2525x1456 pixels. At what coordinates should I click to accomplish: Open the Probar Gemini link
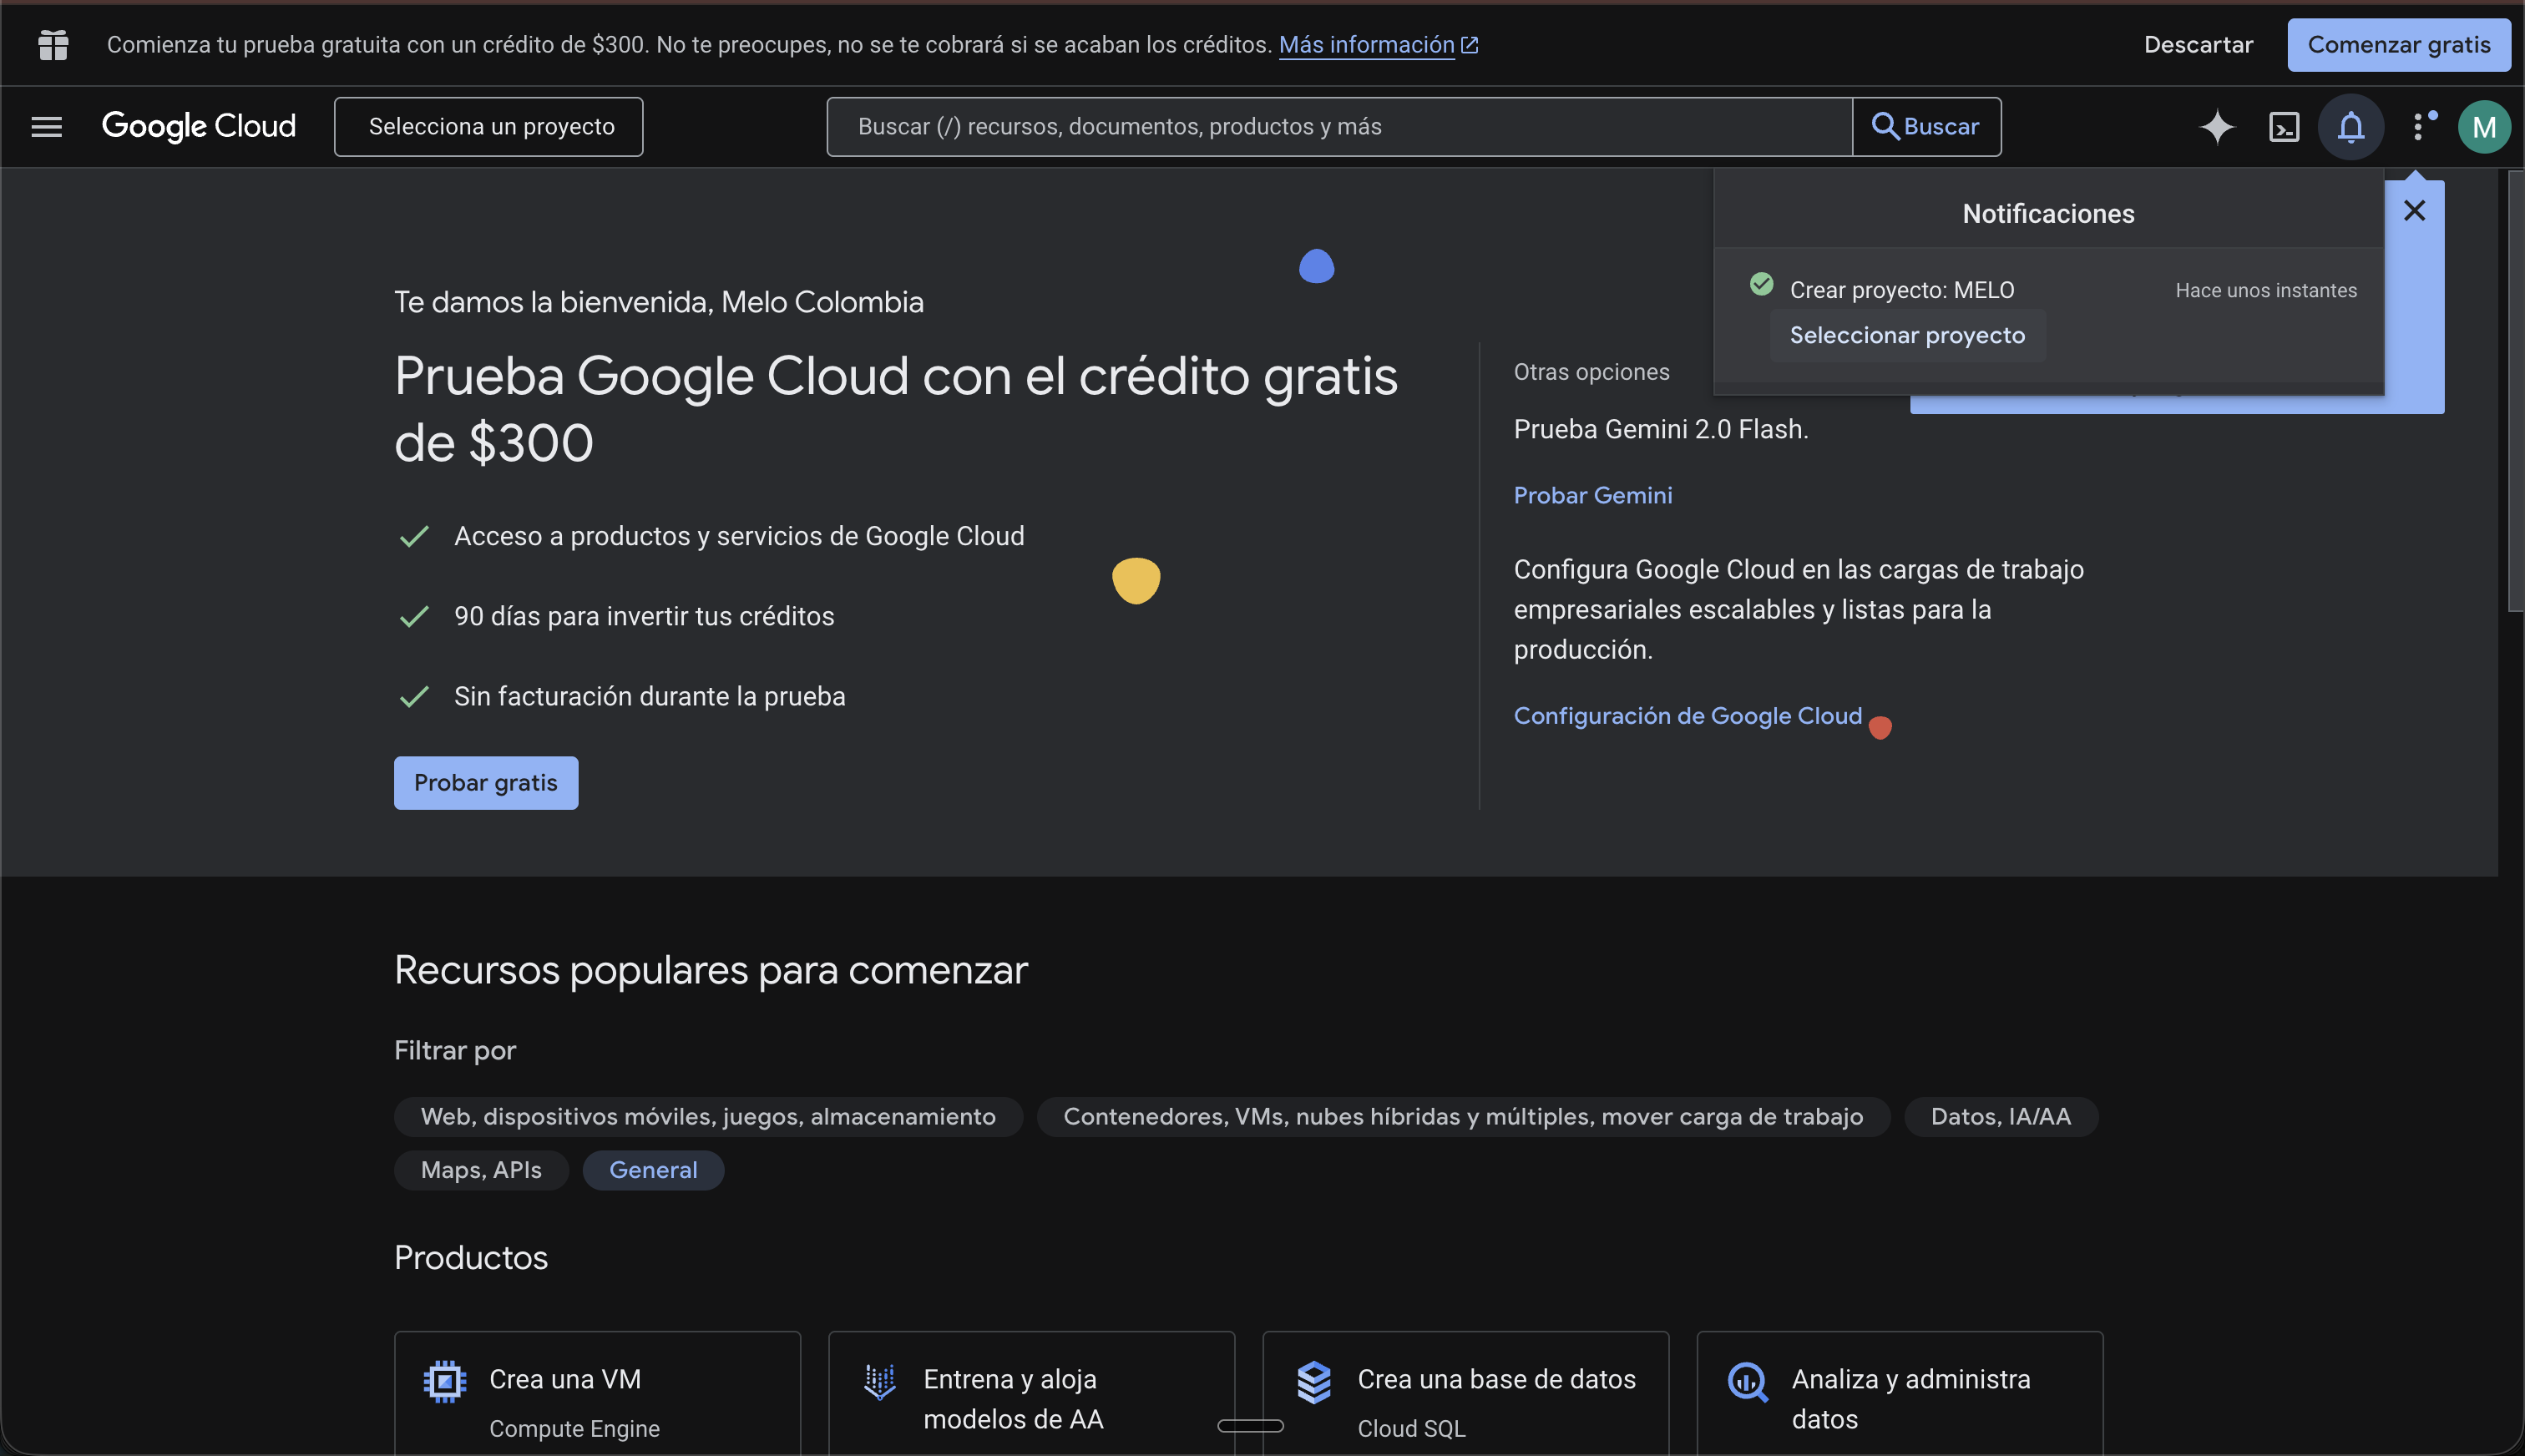tap(1593, 494)
